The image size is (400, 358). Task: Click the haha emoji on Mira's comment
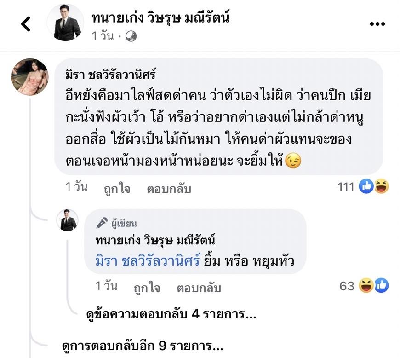pyautogui.click(x=381, y=186)
